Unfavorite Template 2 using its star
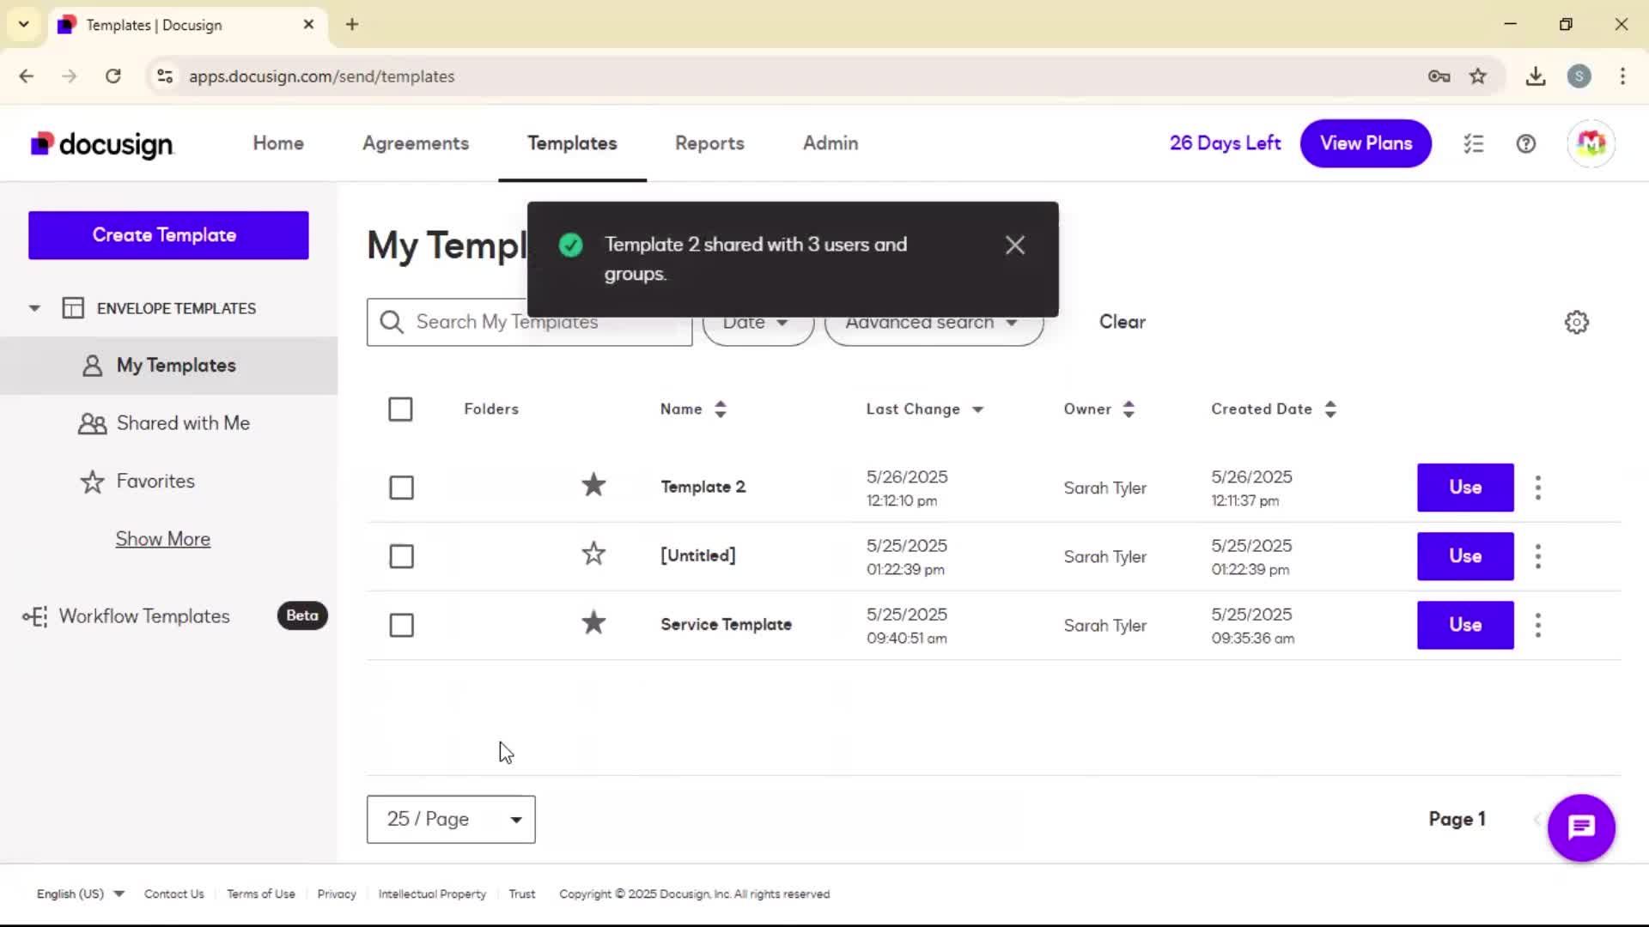The width and height of the screenshot is (1649, 927). (x=593, y=486)
